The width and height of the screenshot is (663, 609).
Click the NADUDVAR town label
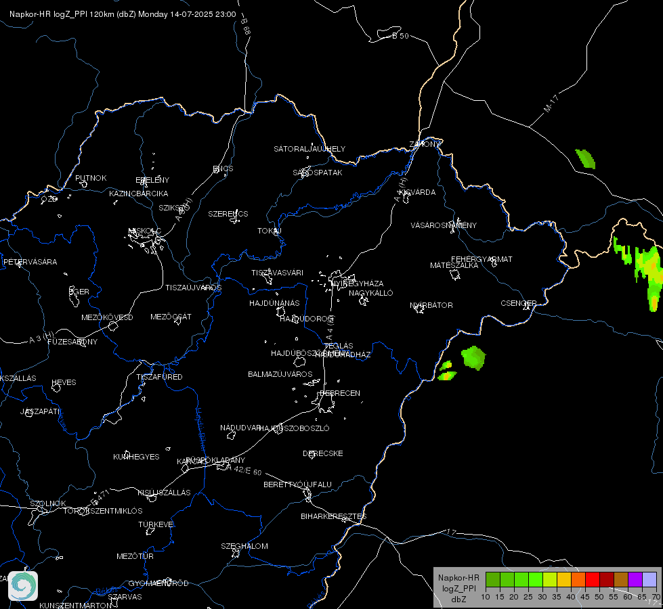(240, 428)
